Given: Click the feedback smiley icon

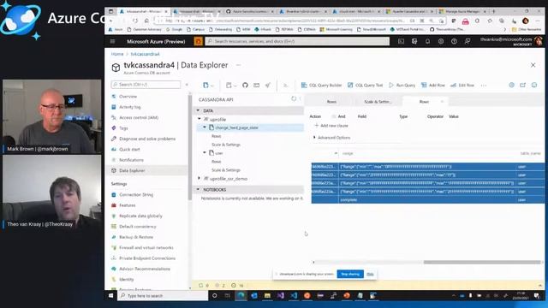Looking at the screenshot, I should tap(534, 85).
